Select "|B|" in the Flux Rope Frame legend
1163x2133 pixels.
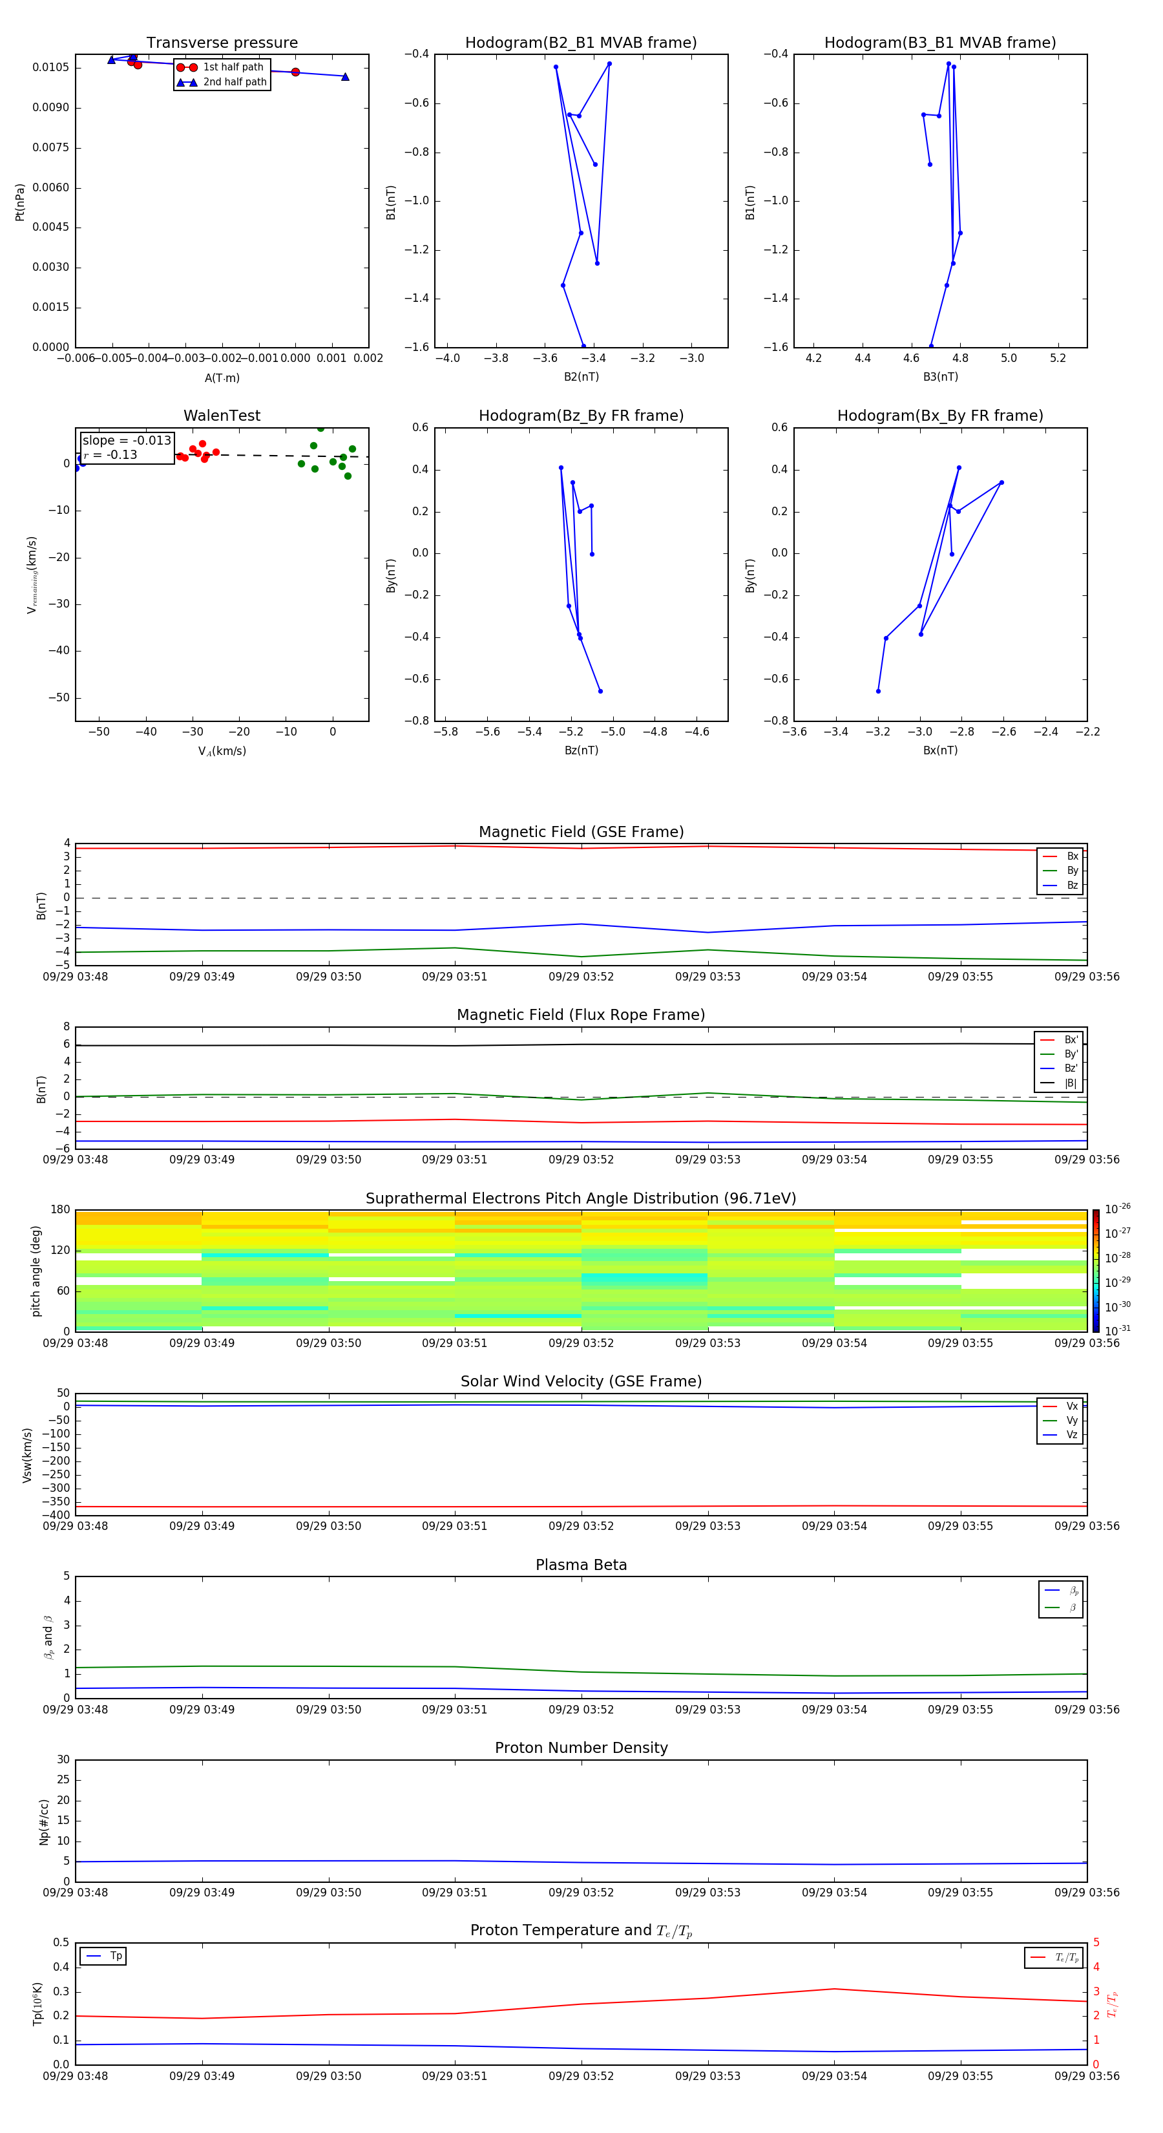pos(1059,1083)
